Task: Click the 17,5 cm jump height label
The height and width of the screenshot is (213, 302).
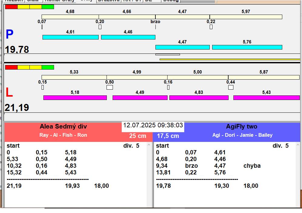Action: coord(168,136)
